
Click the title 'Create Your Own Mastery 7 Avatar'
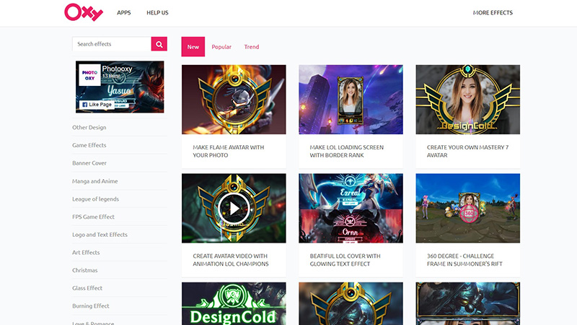[467, 151]
